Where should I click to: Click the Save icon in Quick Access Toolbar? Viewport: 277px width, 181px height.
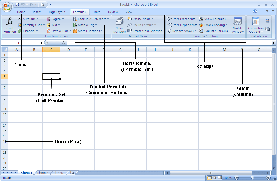17,5
